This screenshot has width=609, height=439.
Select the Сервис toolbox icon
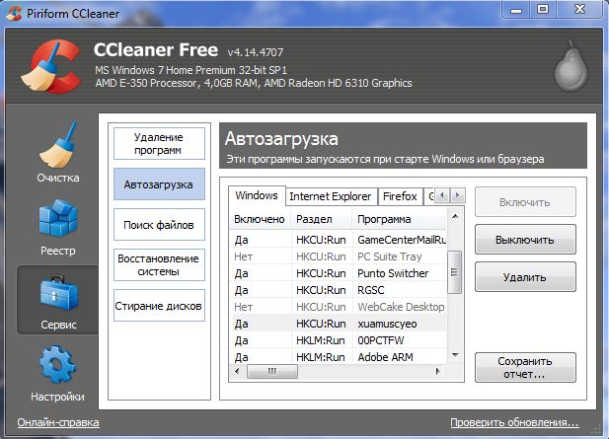(58, 301)
